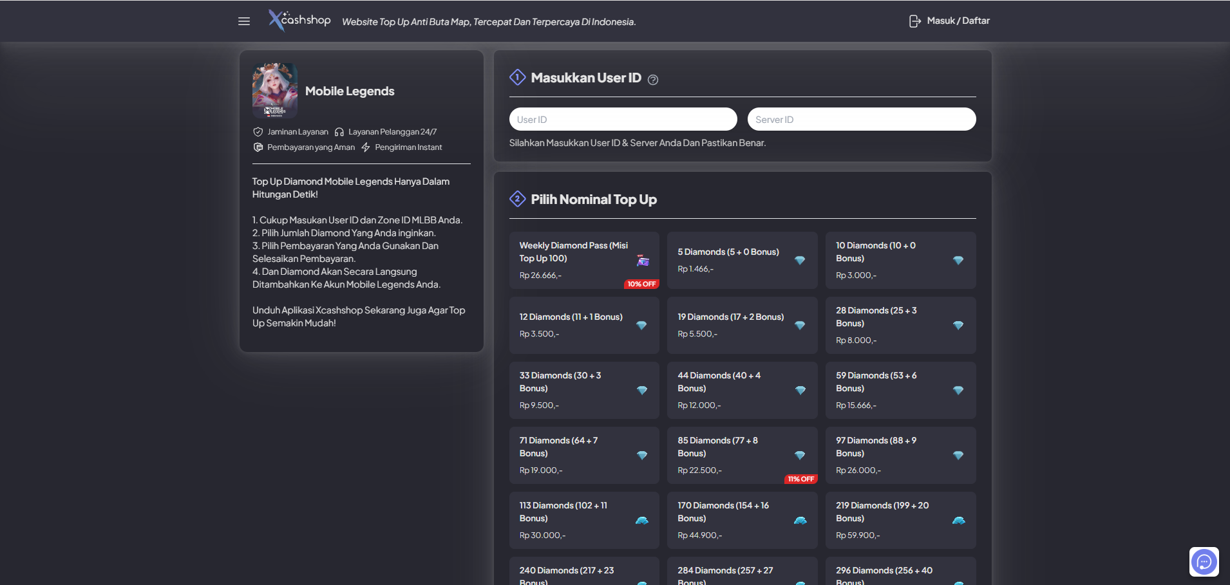Select Weekly Diamond Pass option
This screenshot has width=1230, height=585.
[x=584, y=260]
